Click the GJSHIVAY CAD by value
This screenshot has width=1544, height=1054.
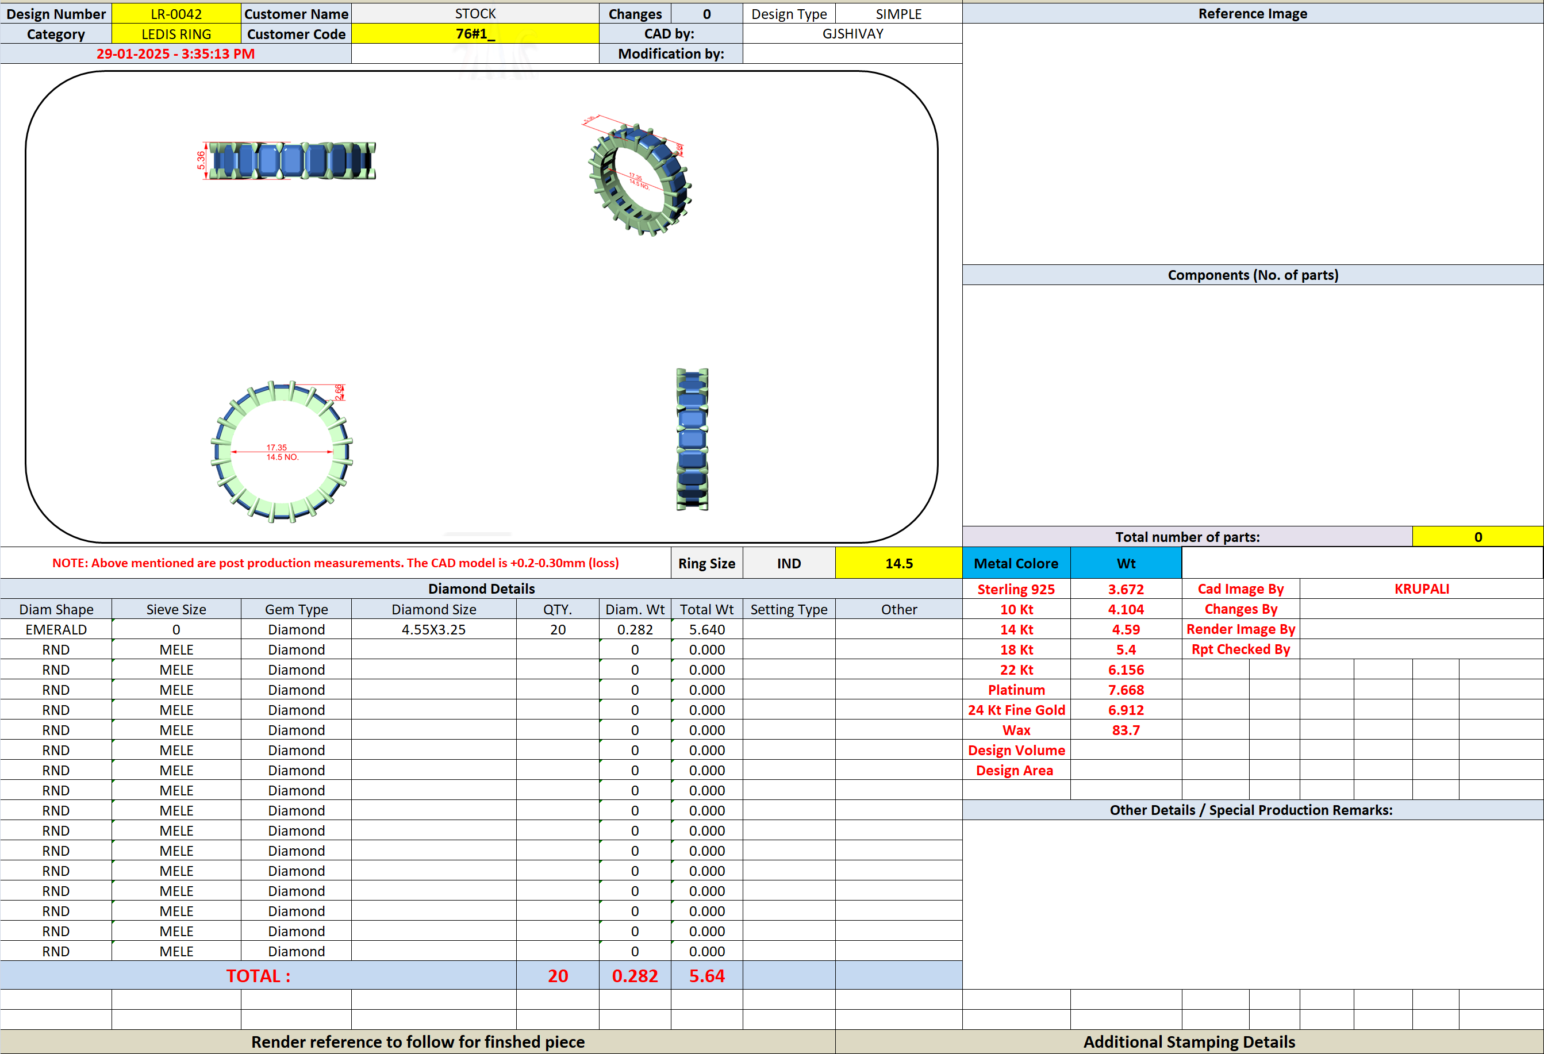coord(852,34)
